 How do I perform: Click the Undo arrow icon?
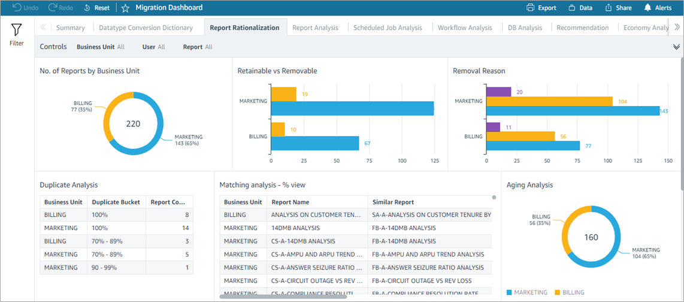(17, 7)
